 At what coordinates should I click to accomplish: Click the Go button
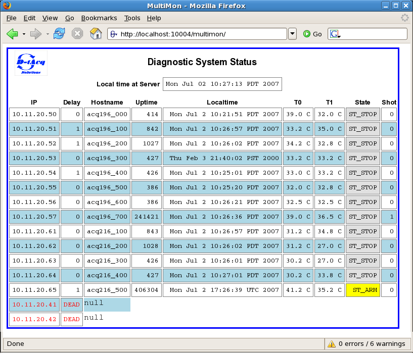tap(312, 34)
